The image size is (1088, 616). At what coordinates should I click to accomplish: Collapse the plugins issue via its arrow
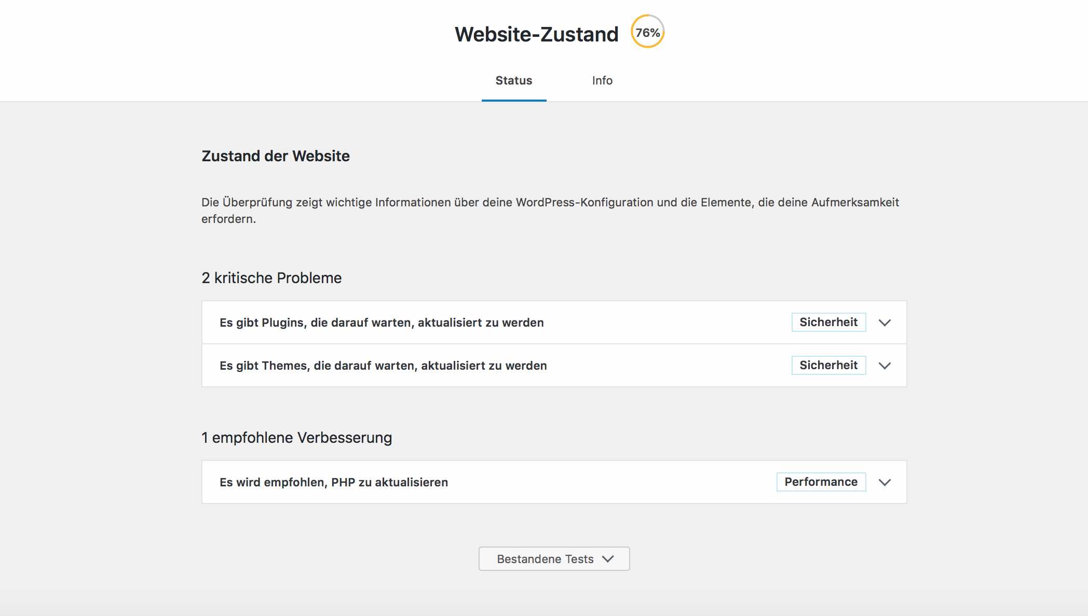(885, 322)
